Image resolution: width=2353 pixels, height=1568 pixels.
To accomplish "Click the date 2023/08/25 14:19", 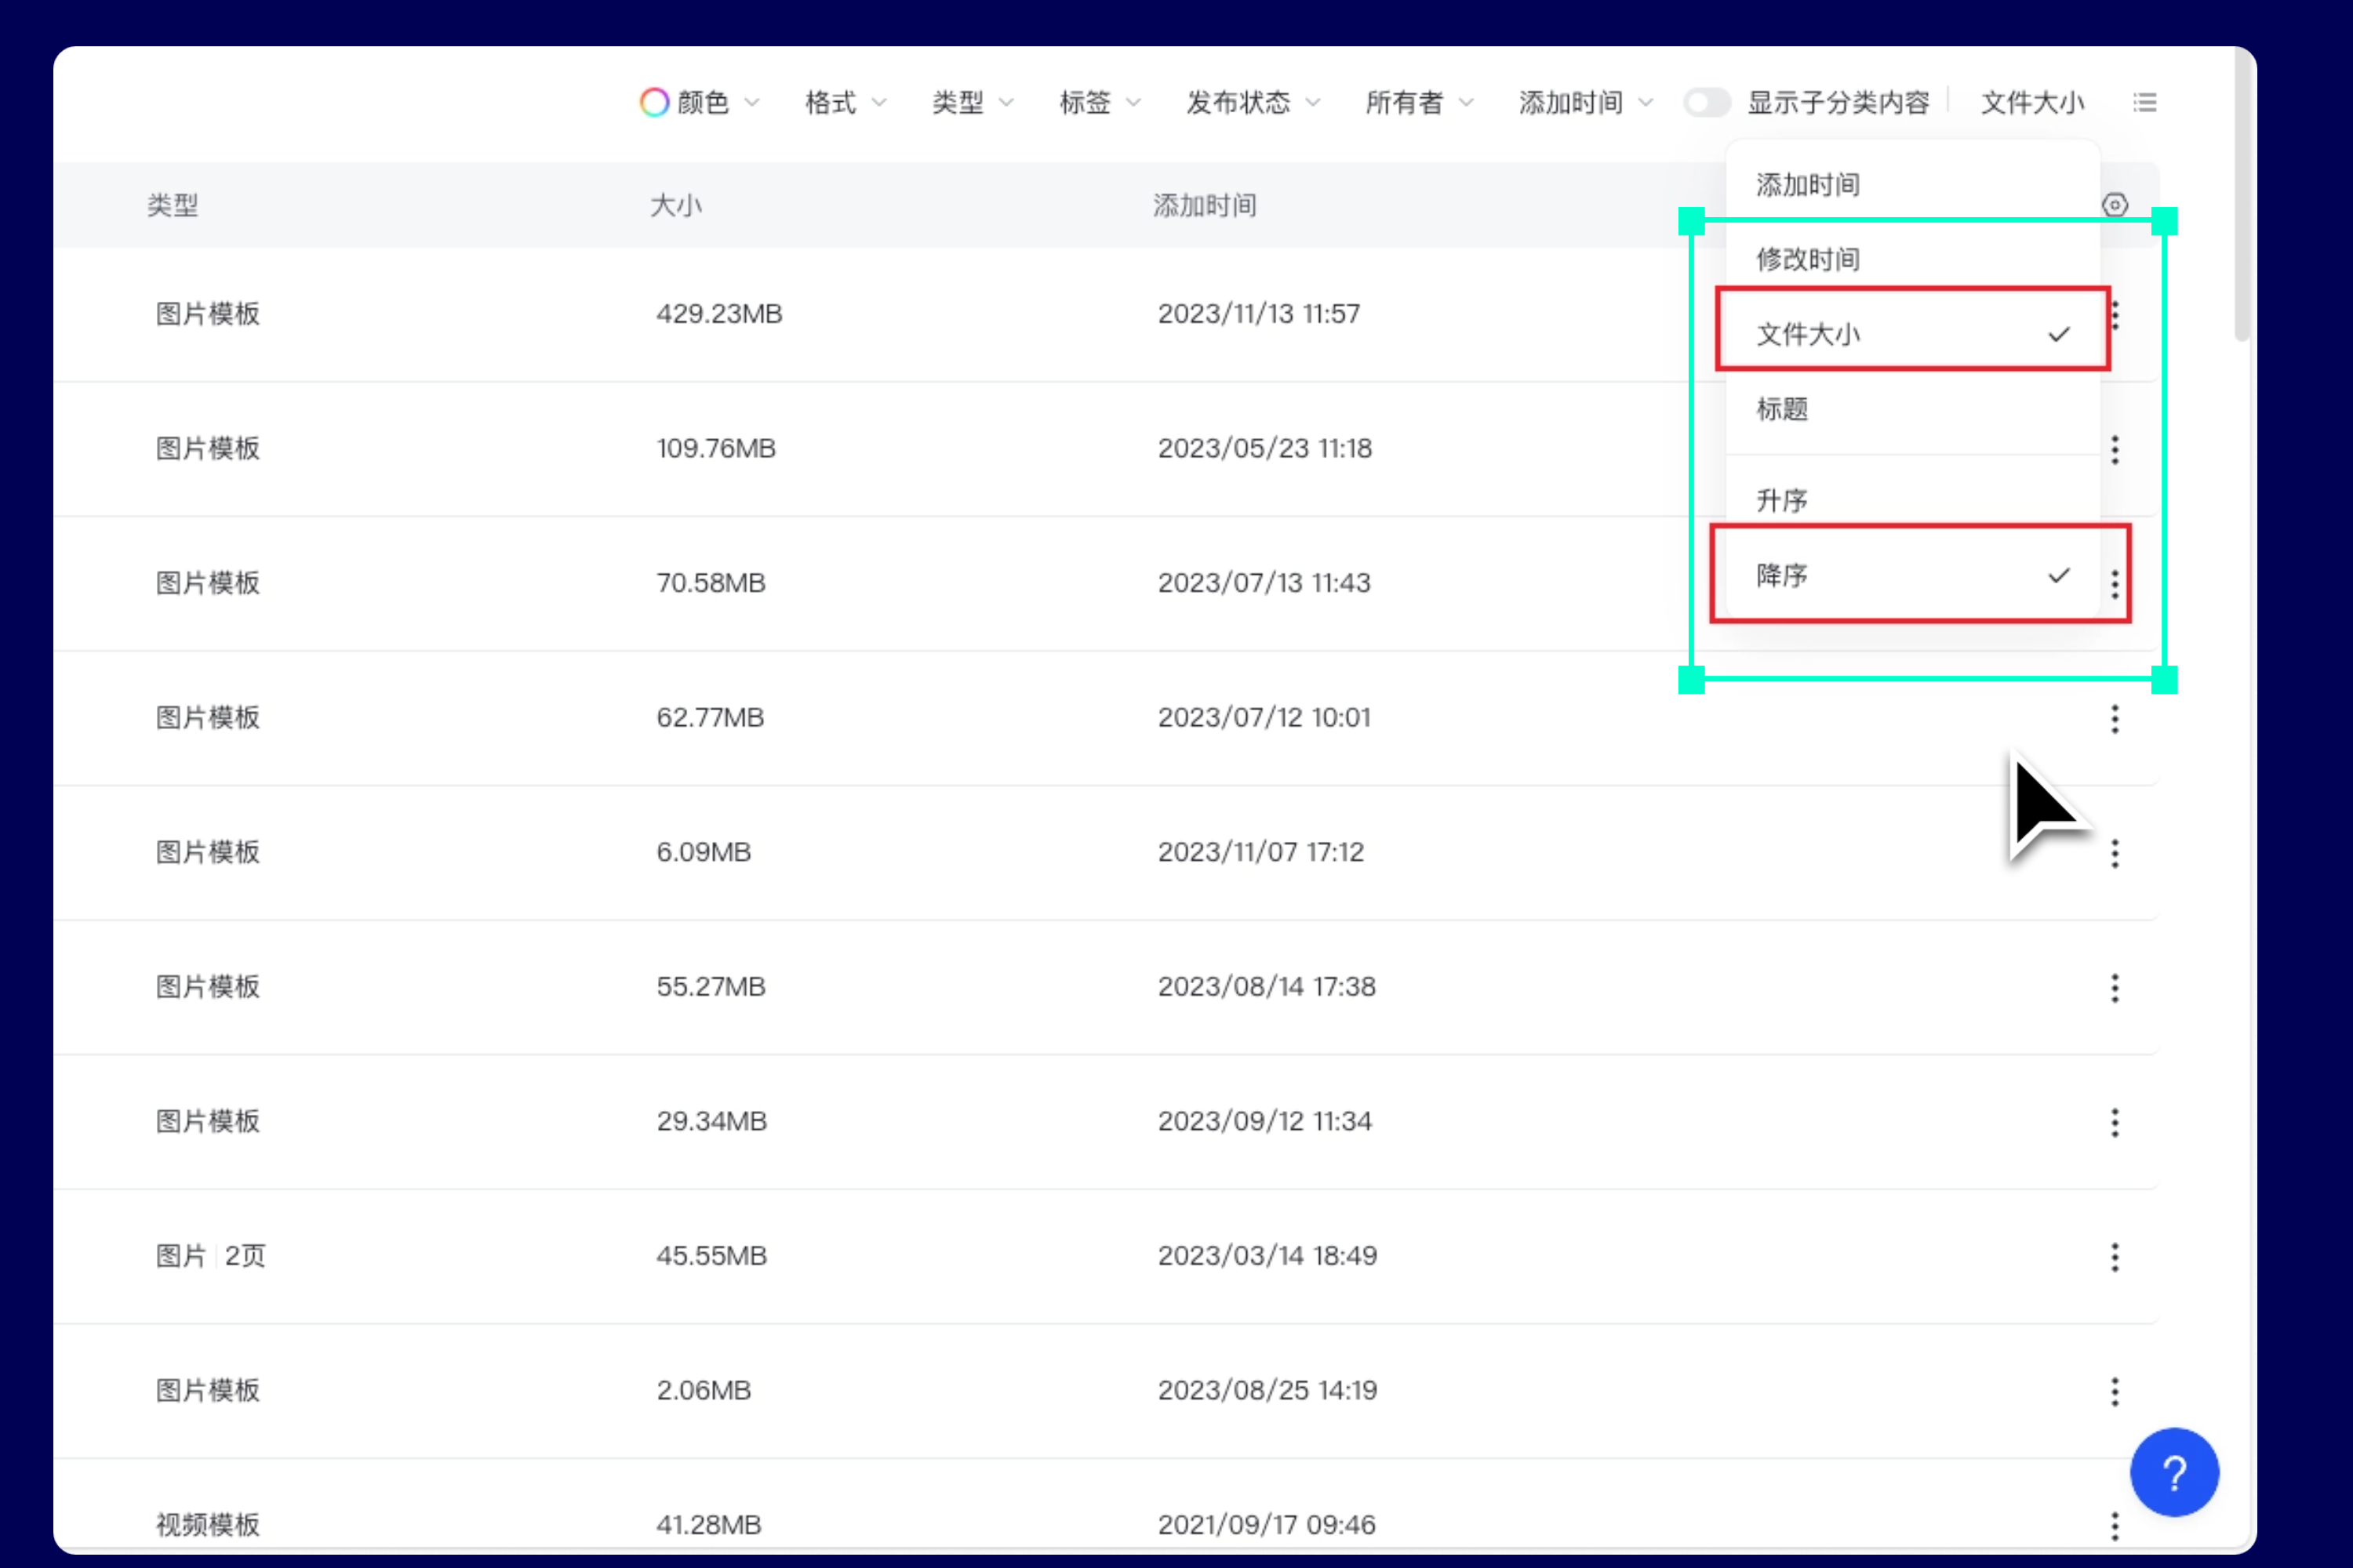I will point(1267,1390).
